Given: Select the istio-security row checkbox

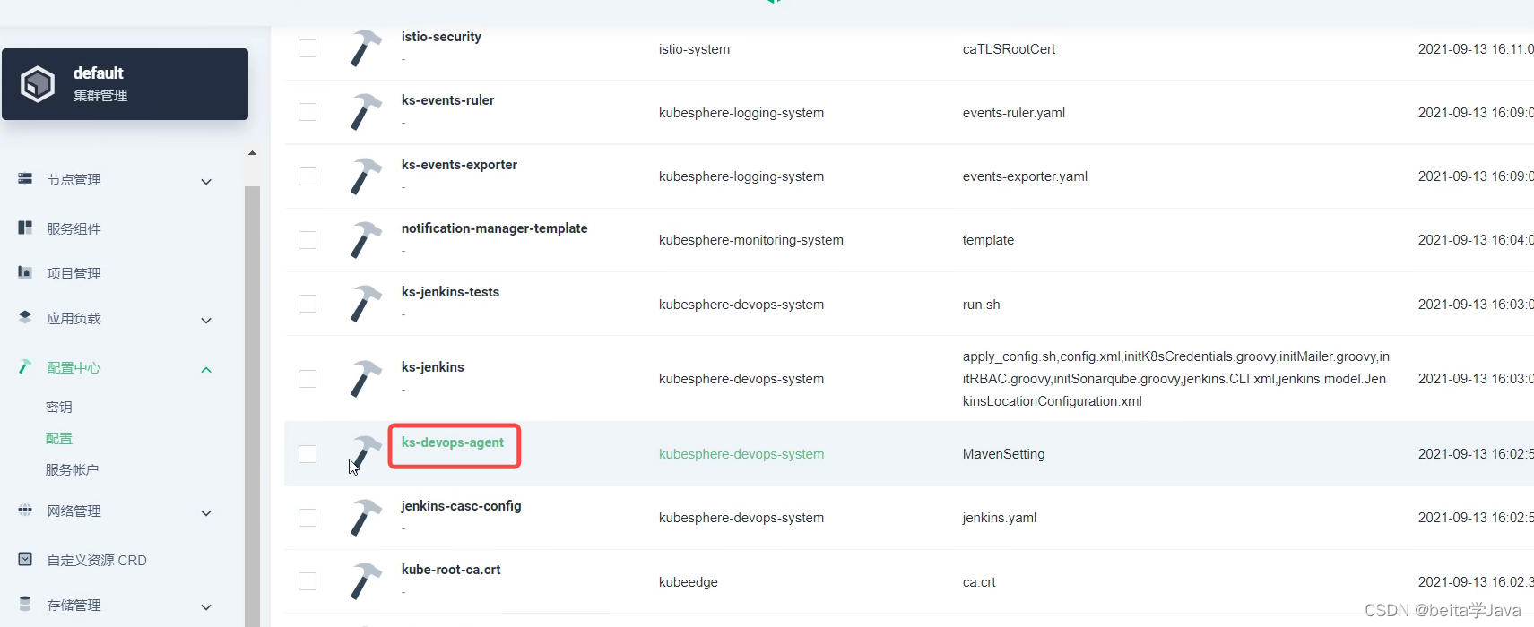Looking at the screenshot, I should (x=308, y=48).
